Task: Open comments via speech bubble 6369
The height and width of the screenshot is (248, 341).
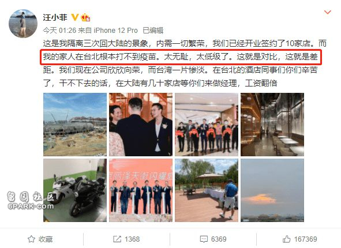Action: (213, 239)
